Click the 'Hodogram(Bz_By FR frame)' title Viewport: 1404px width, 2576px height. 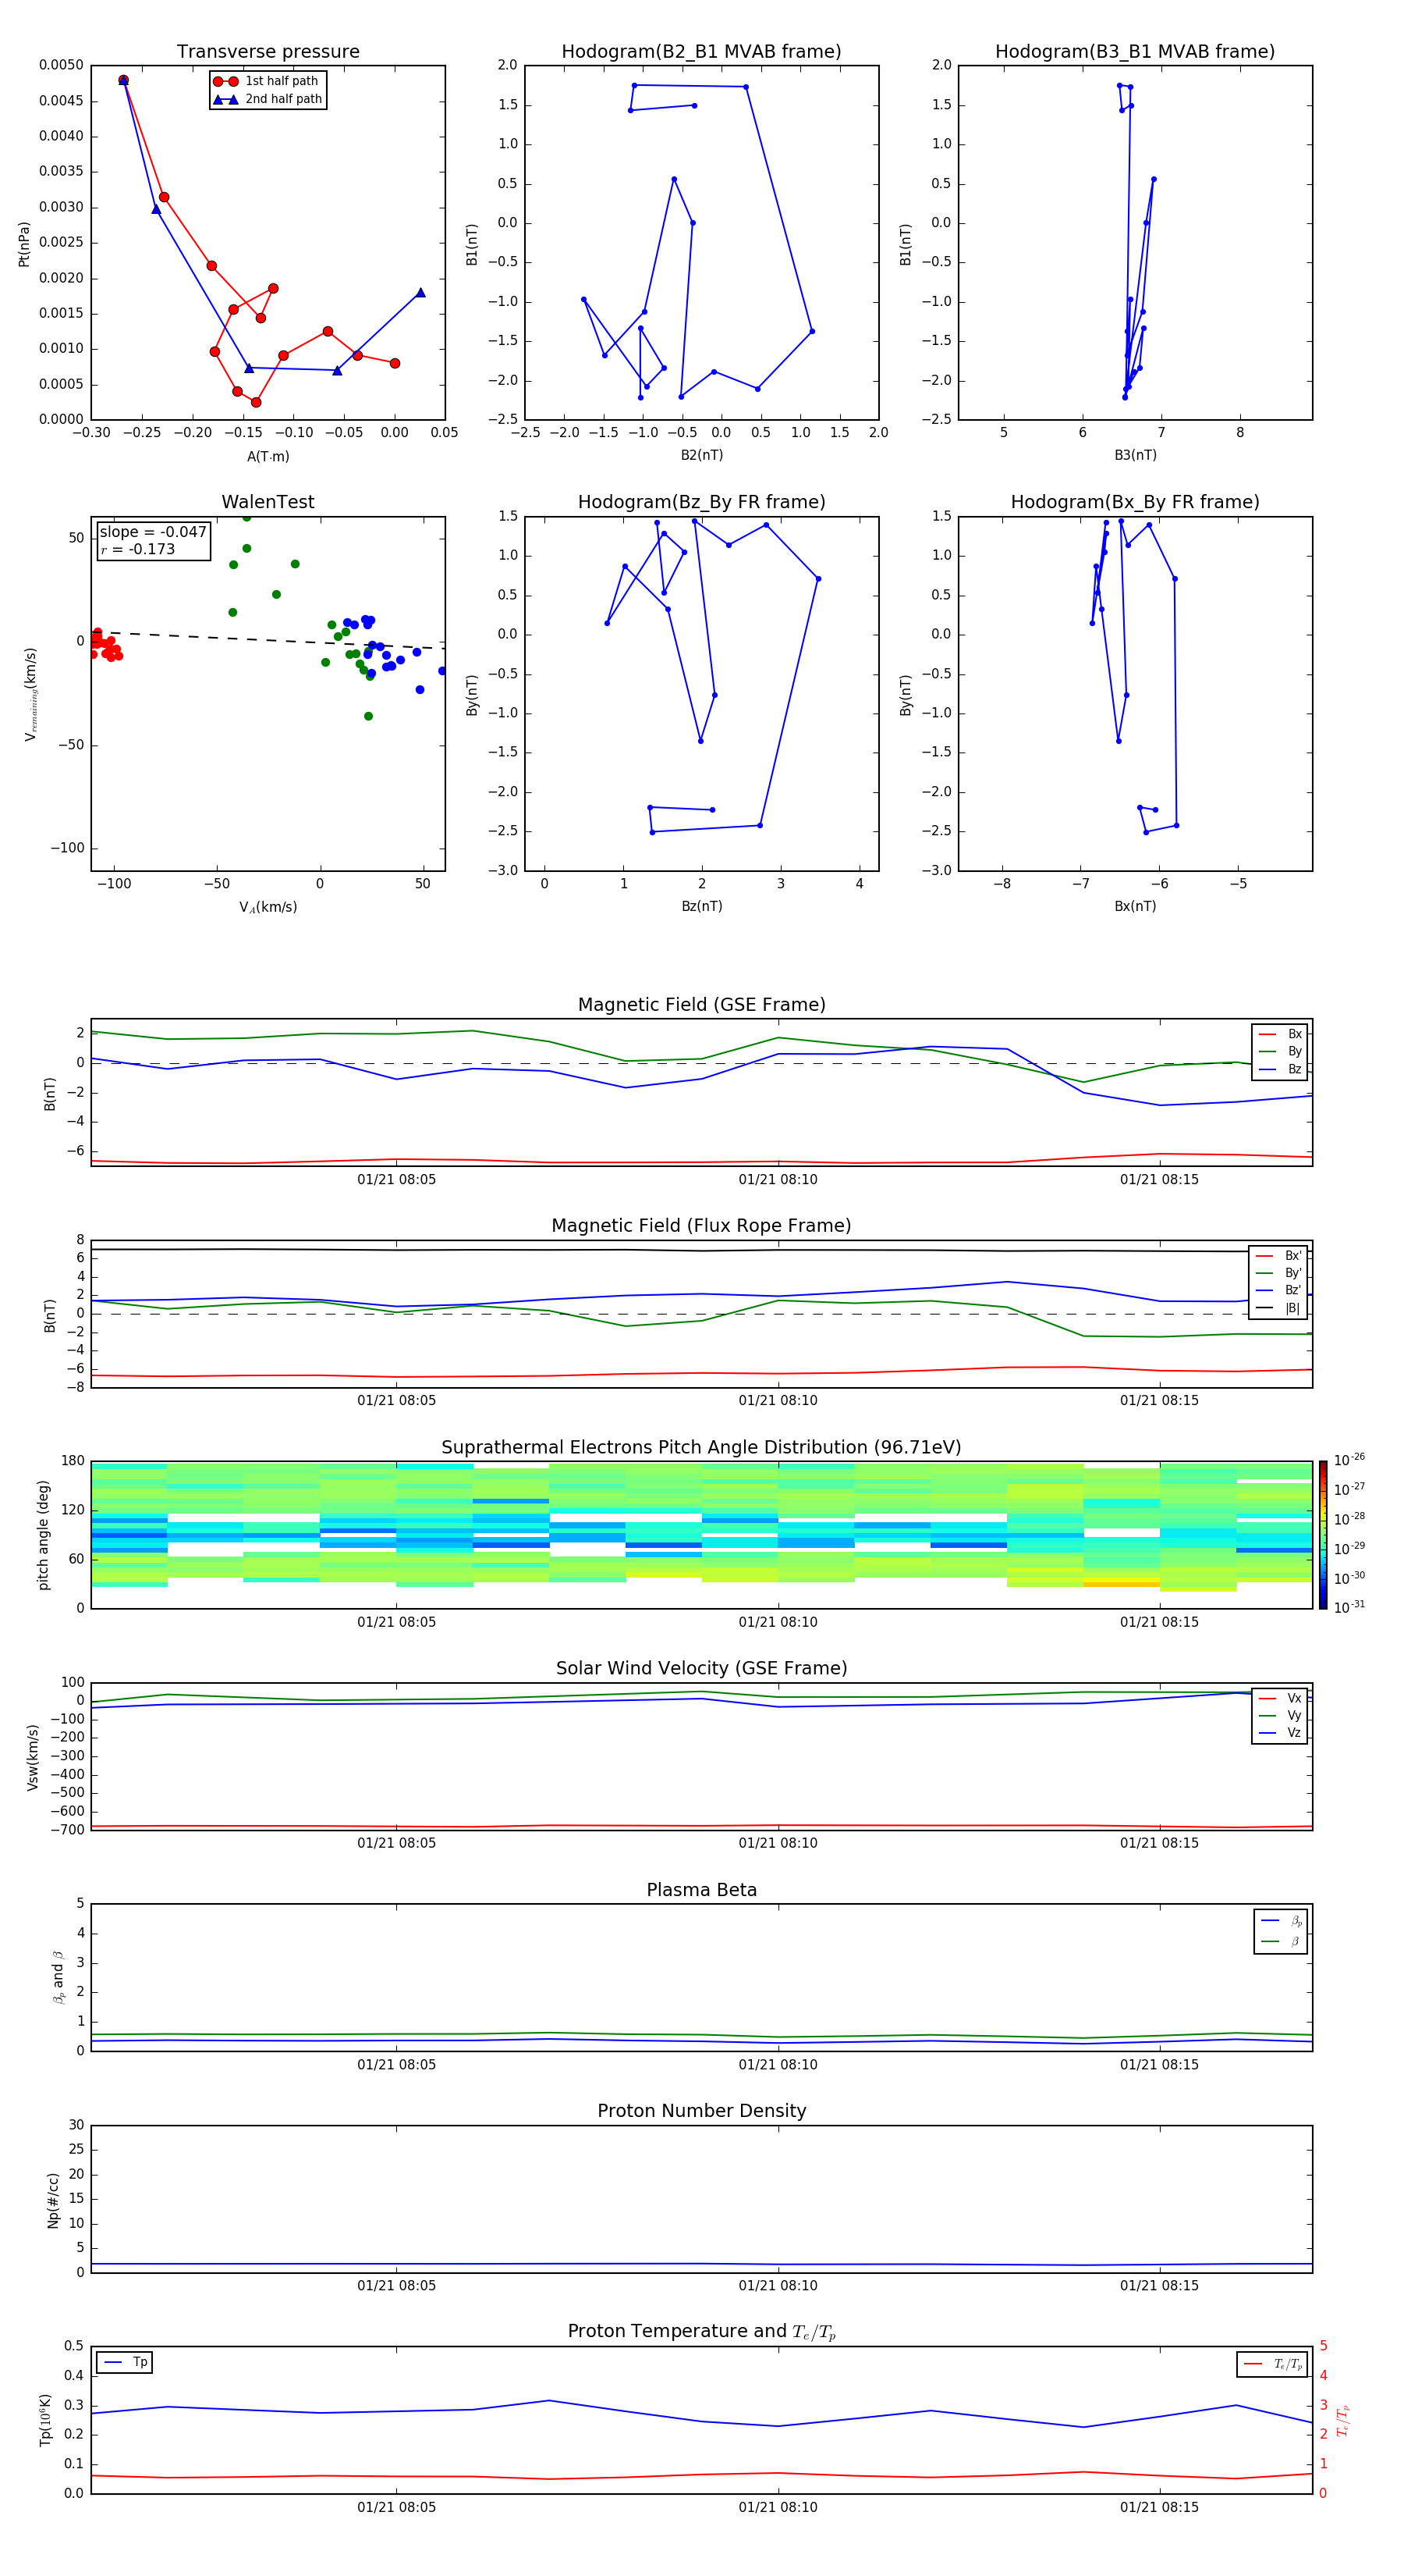[x=701, y=502]
